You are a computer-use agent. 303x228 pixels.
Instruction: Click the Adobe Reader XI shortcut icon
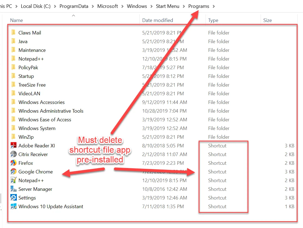tap(13, 146)
